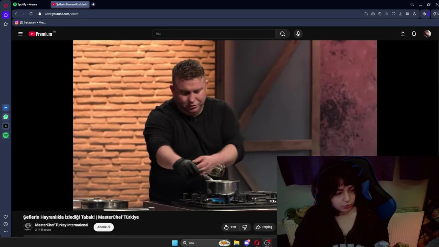Image resolution: width=439 pixels, height=247 pixels.
Task: Go forward with the browser arrow
Action: tap(23, 14)
